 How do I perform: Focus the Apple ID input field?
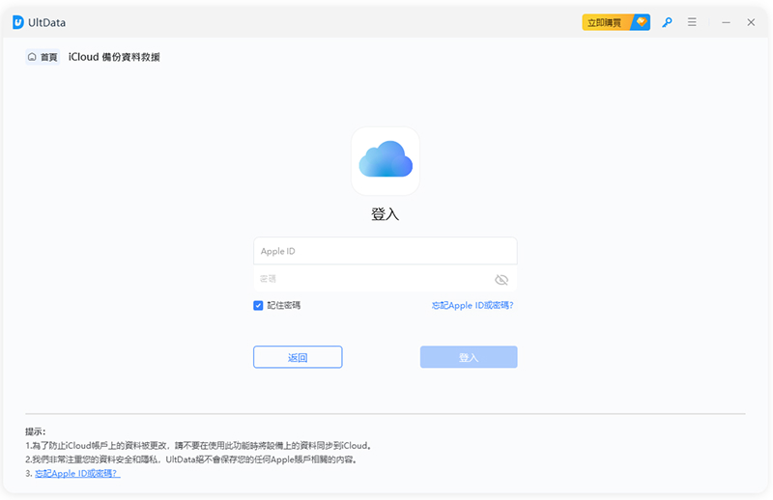click(386, 251)
